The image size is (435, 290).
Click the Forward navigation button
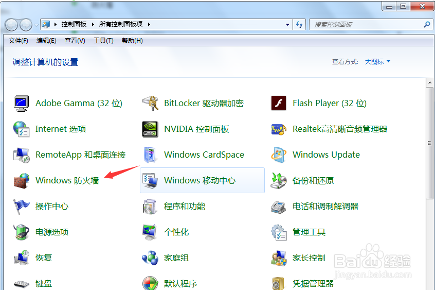tap(26, 25)
